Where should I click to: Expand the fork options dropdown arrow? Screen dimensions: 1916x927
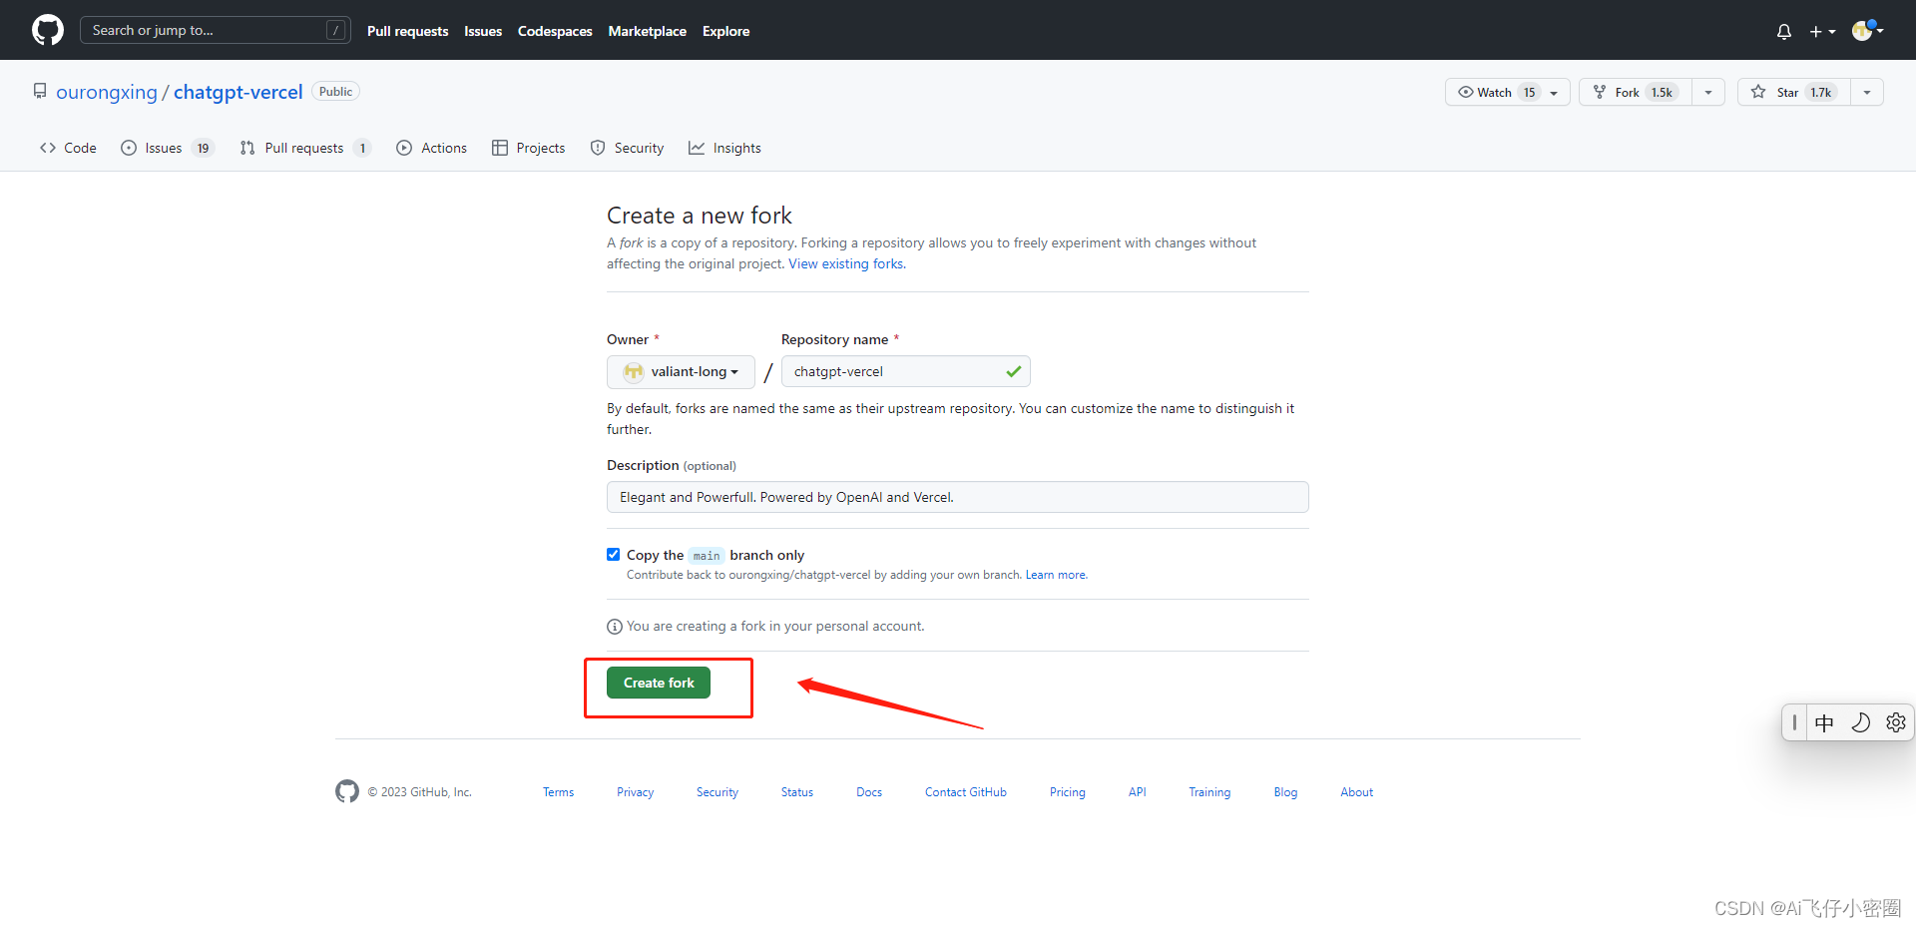(x=1708, y=92)
